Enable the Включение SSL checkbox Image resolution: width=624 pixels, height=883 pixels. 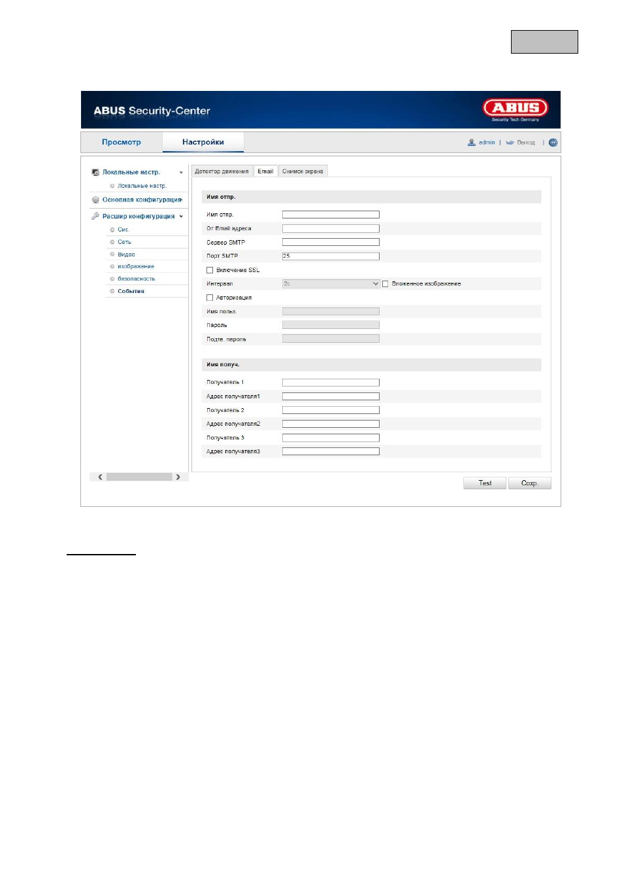point(210,270)
